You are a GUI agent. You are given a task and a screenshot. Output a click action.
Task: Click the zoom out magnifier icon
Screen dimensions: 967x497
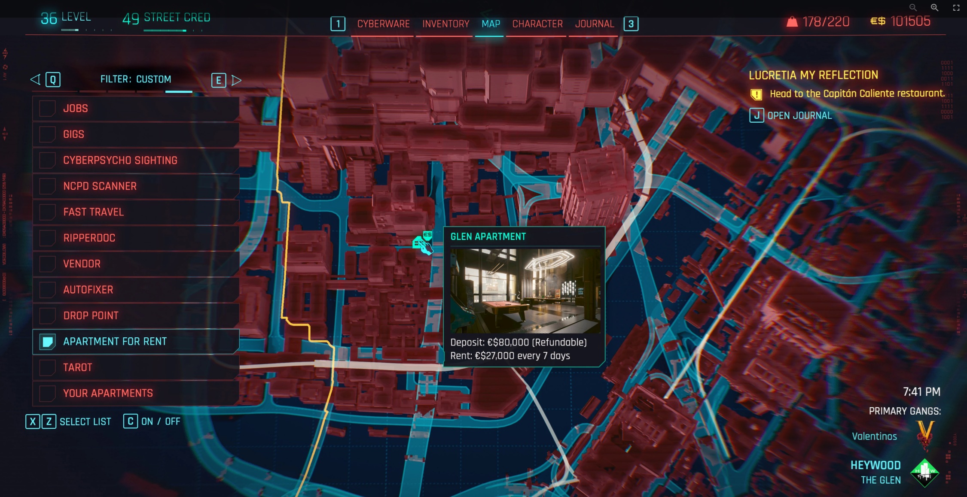[913, 7]
